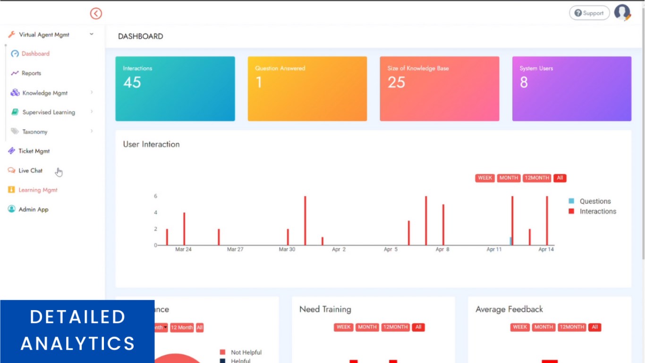Click the wrench icon beside Virtual Agent Mgmt

point(12,35)
